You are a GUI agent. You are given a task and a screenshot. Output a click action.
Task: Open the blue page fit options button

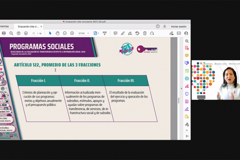96,33
